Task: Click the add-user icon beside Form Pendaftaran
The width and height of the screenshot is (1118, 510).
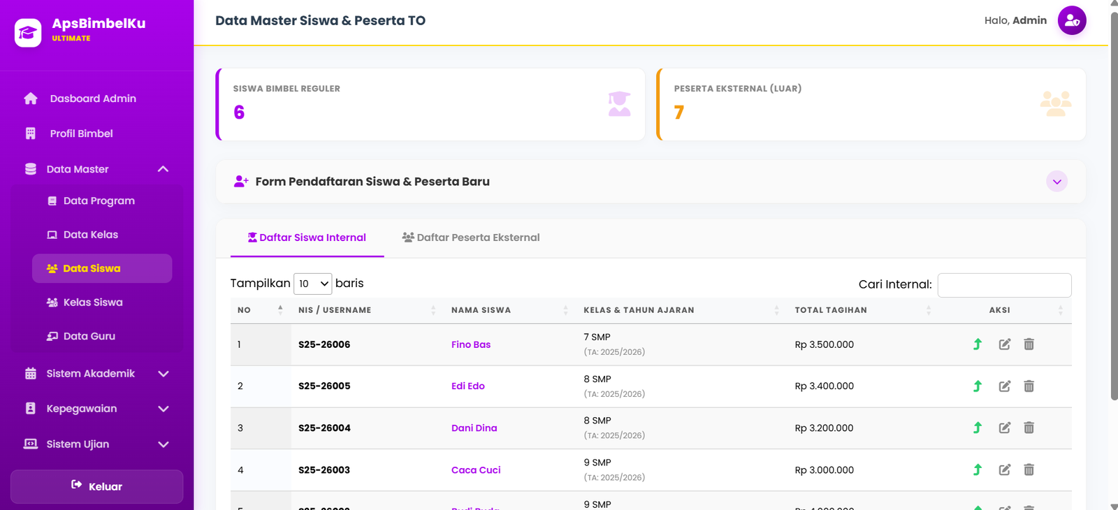Action: pos(241,182)
